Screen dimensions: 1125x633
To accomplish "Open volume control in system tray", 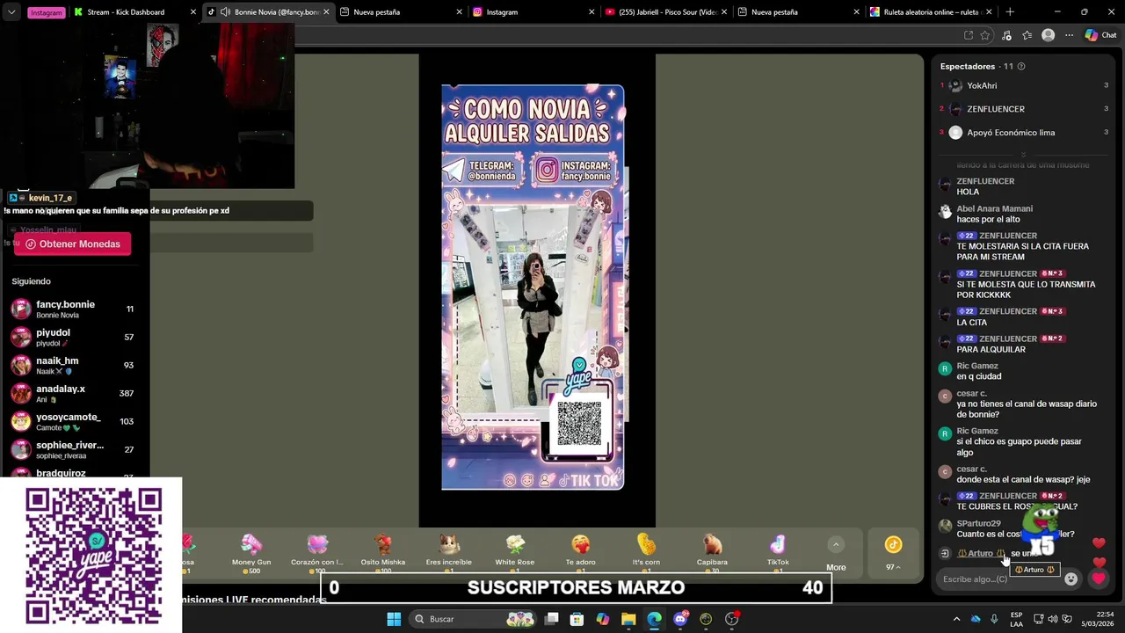I will tap(1055, 619).
